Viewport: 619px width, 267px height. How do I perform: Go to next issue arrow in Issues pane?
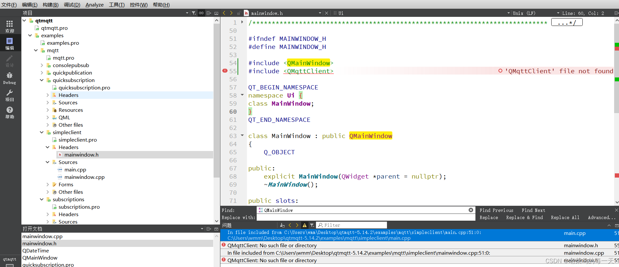[297, 225]
